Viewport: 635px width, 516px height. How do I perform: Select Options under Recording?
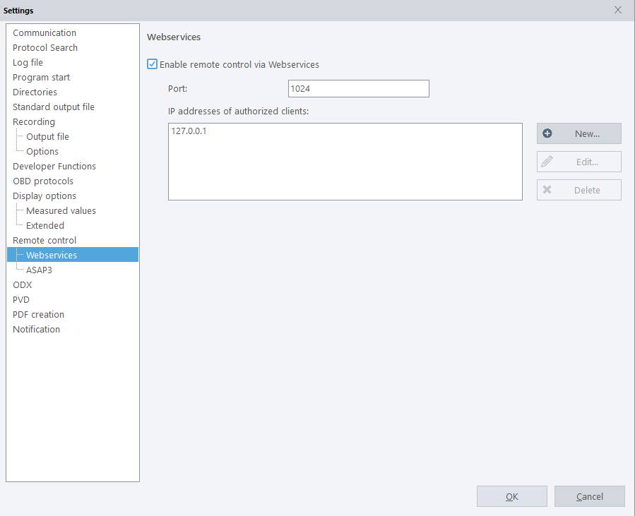coord(42,151)
